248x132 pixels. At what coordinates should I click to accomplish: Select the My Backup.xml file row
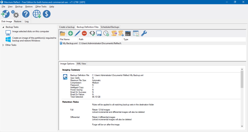(70, 43)
